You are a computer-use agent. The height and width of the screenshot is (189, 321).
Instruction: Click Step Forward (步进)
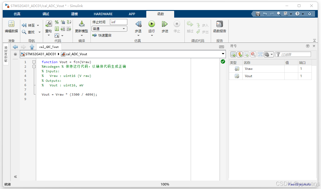coord(165,27)
